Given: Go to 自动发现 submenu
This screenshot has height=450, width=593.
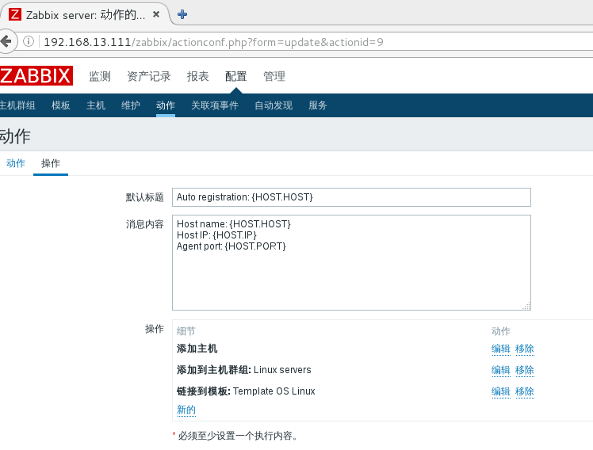Looking at the screenshot, I should (274, 105).
